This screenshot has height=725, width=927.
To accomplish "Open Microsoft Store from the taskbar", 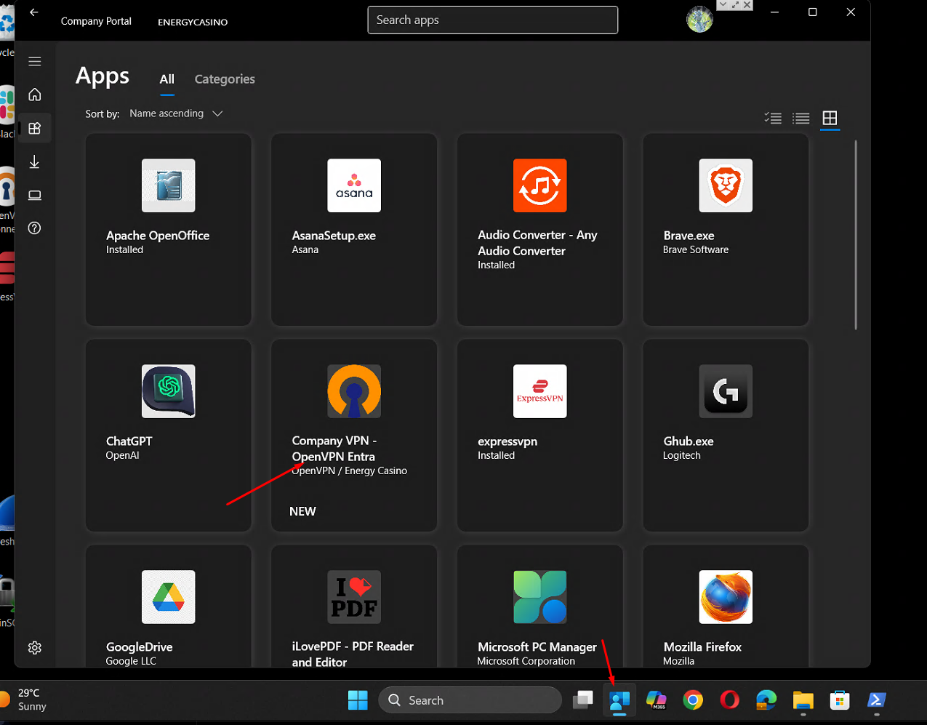I will tap(840, 700).
